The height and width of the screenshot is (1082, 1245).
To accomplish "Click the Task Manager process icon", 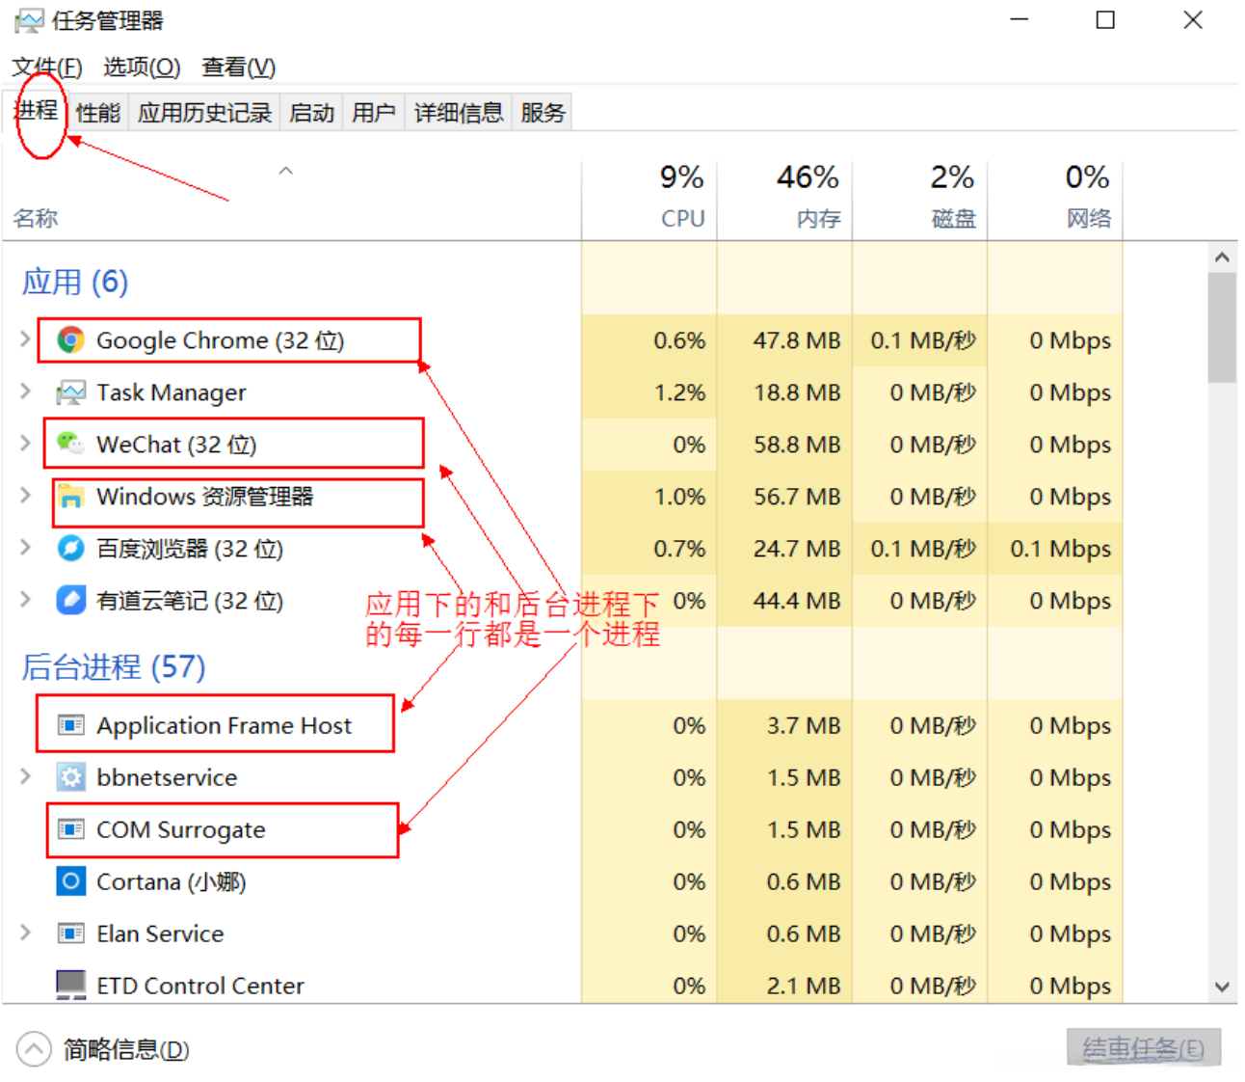I will (x=69, y=392).
